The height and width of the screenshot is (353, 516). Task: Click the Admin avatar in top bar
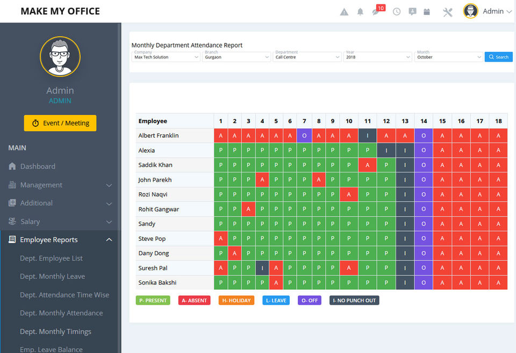(x=471, y=11)
